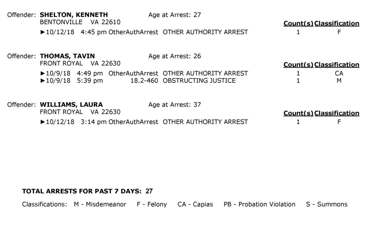Click the Count(s) header in Shelton's section

pos(298,23)
